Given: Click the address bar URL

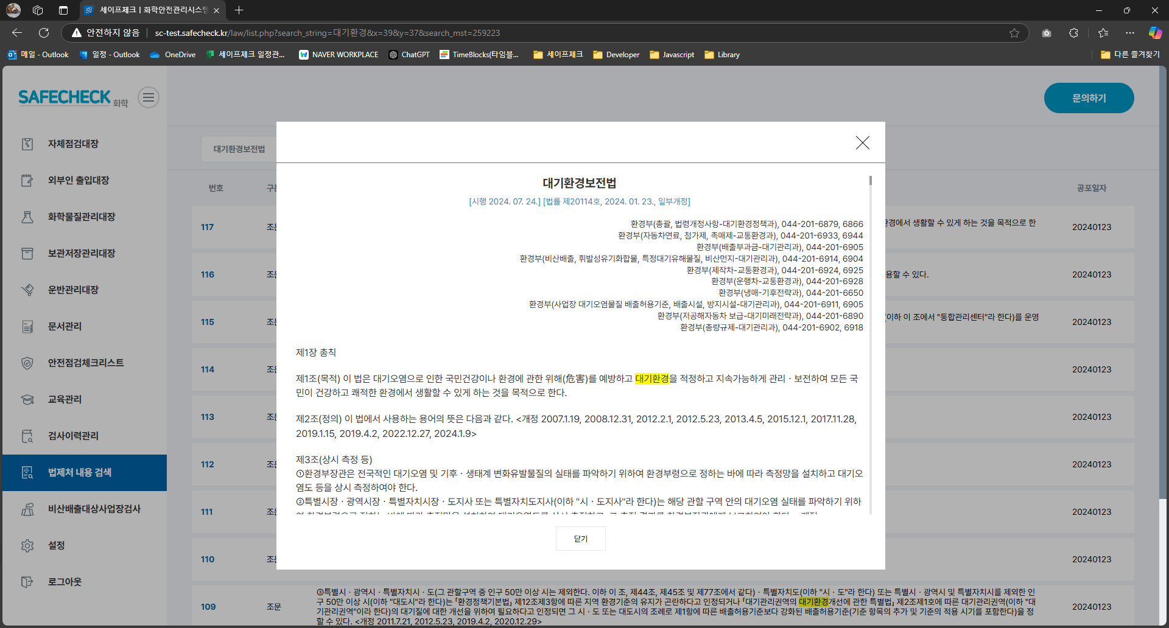Looking at the screenshot, I should 328,33.
